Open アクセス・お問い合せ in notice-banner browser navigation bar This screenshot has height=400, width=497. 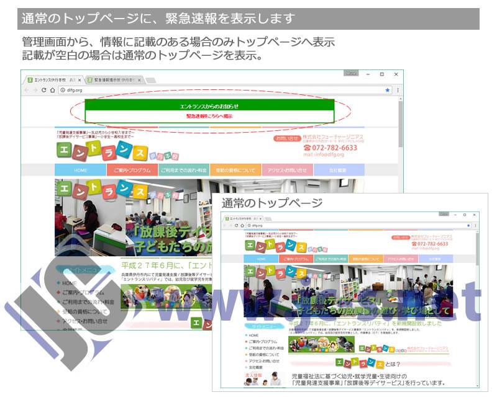point(287,170)
